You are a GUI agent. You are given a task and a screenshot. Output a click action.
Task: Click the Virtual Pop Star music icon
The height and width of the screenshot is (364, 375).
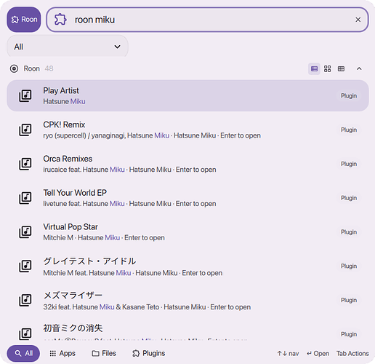[x=25, y=232]
